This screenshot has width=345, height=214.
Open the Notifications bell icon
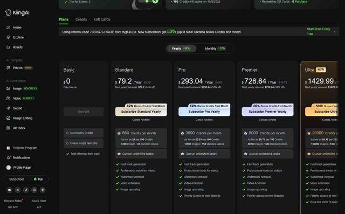(x=9, y=158)
